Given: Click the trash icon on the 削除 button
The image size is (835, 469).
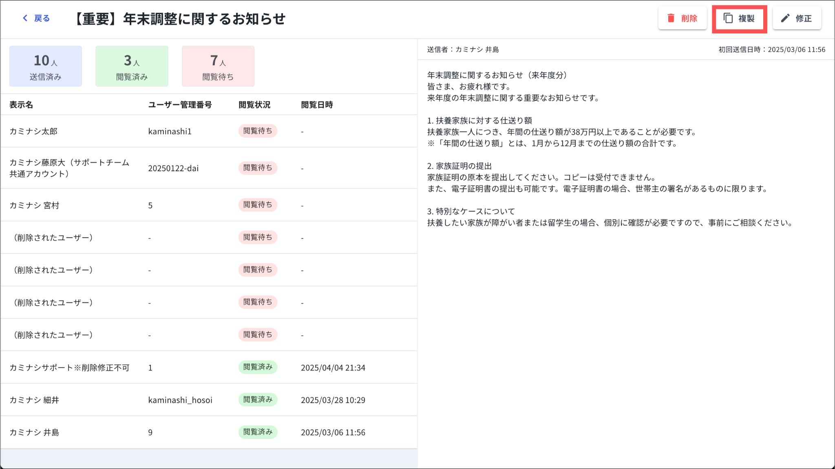Looking at the screenshot, I should tap(671, 18).
